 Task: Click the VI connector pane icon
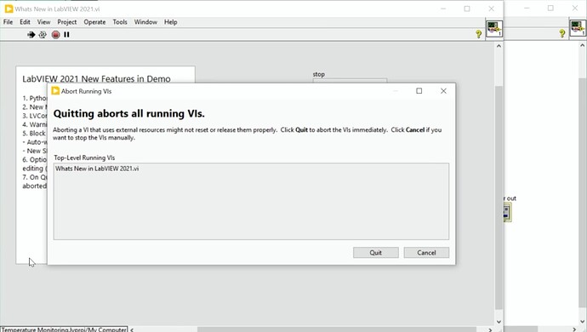pyautogui.click(x=494, y=29)
